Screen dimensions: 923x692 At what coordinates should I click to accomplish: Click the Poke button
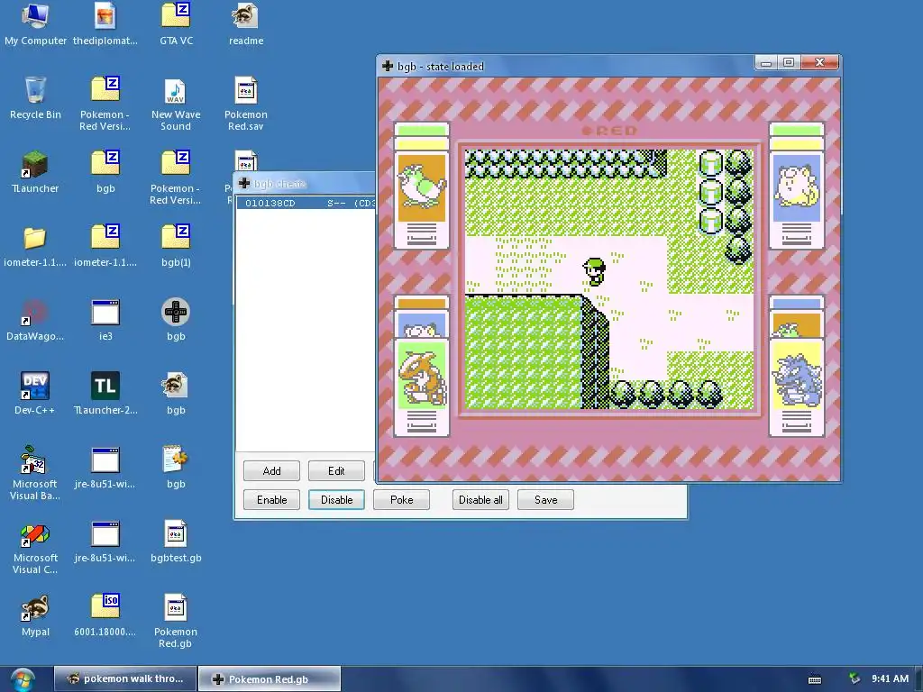pyautogui.click(x=401, y=499)
